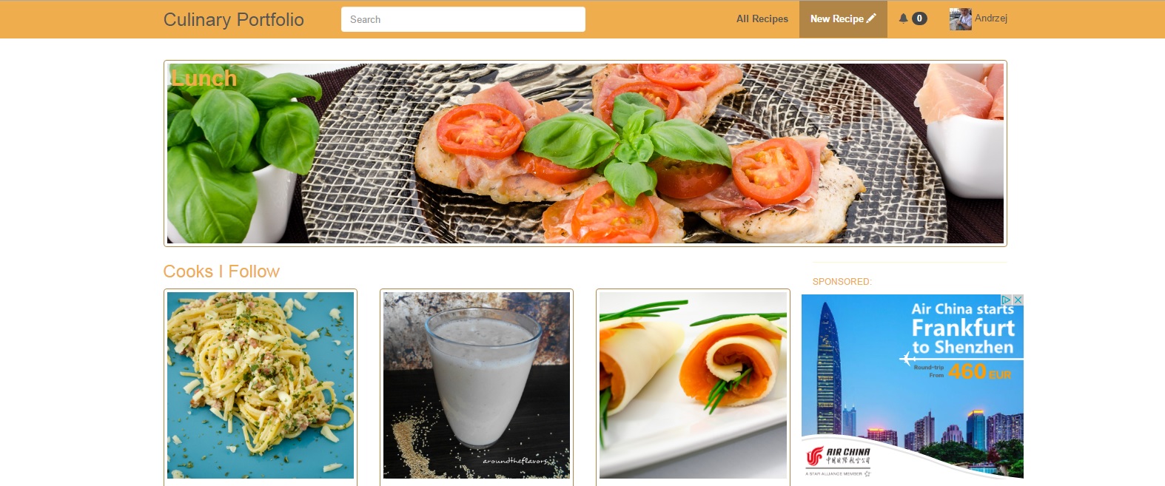1165x486 pixels.
Task: Select the New Recipe menu item
Action: 843,19
